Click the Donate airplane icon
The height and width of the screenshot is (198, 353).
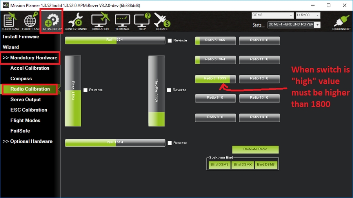tap(161, 21)
